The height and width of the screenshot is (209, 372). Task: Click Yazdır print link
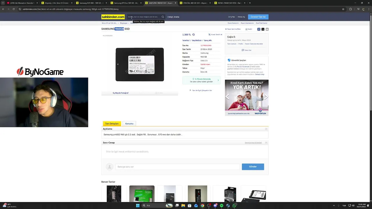tap(249, 29)
